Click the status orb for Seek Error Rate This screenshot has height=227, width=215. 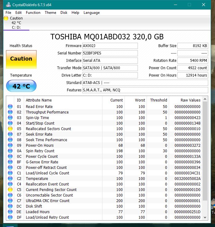[x=10, y=134]
